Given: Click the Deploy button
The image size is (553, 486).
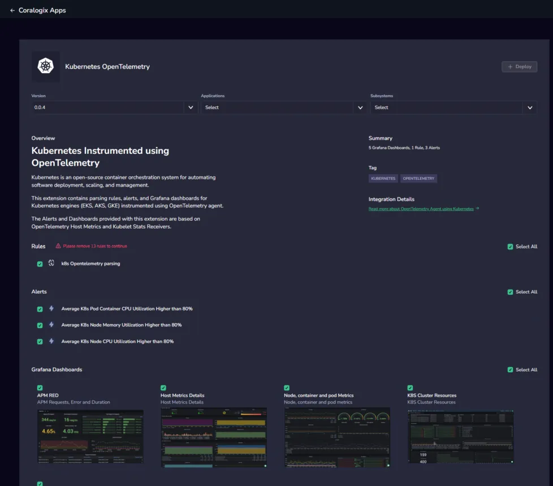Looking at the screenshot, I should 519,67.
